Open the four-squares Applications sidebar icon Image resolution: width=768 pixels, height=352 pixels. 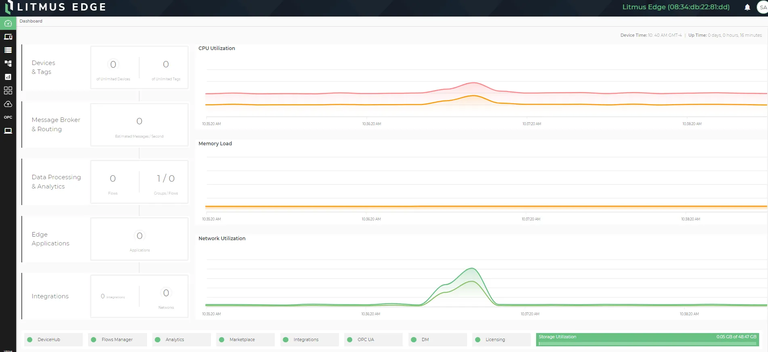pyautogui.click(x=8, y=90)
